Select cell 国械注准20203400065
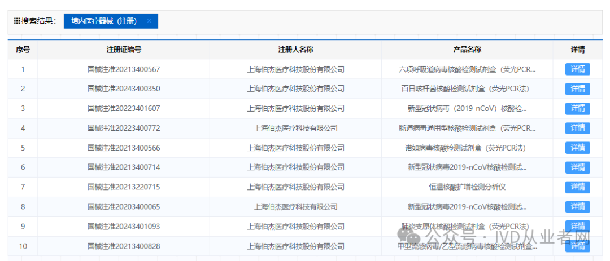This screenshot has height=261, width=610. 124,207
